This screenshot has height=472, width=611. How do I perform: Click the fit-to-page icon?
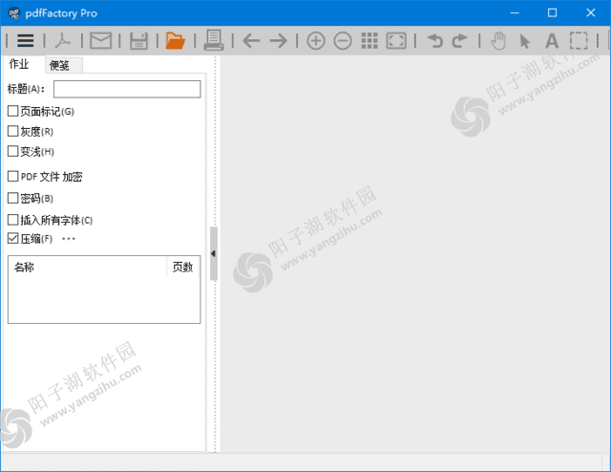pyautogui.click(x=396, y=40)
